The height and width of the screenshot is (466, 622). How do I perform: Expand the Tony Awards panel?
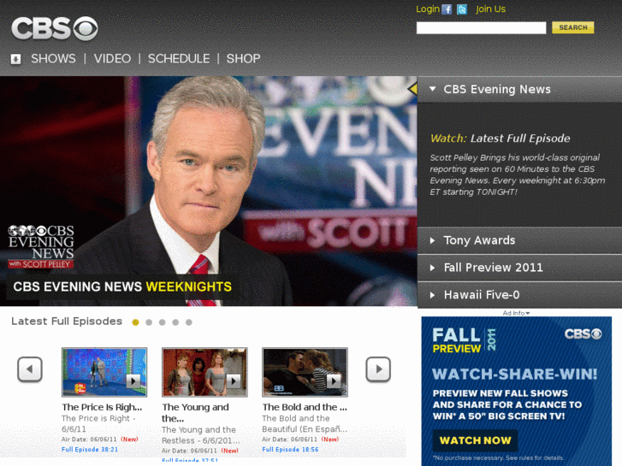click(x=519, y=240)
